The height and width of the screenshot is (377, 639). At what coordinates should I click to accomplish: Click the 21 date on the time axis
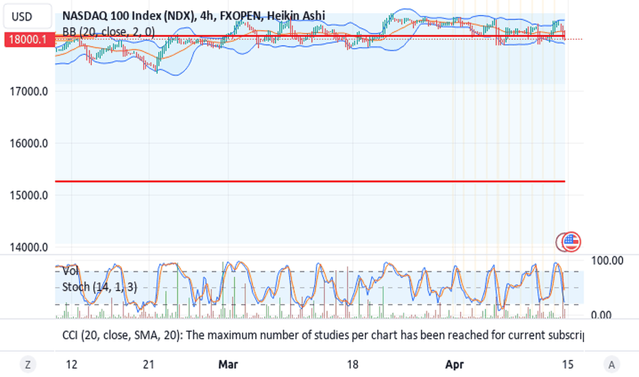point(149,364)
